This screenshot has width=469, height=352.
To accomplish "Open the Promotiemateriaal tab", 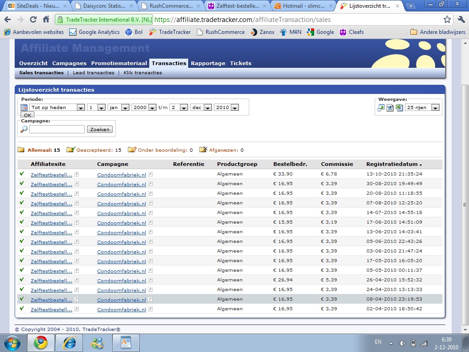I will 119,63.
